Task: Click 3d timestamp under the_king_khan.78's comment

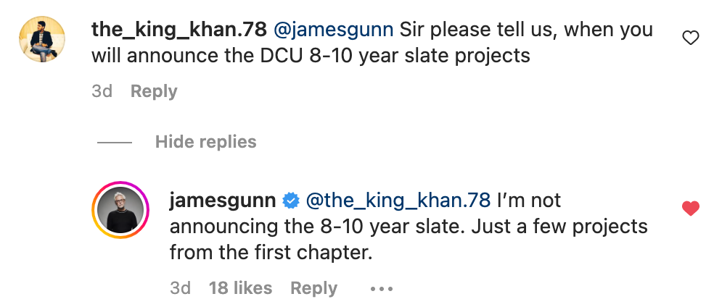Action: (x=102, y=92)
